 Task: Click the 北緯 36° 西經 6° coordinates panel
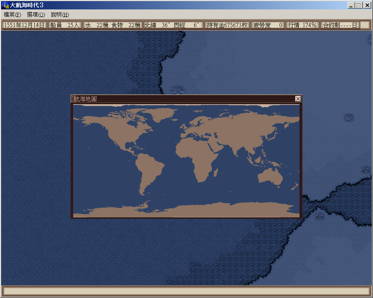tap(173, 25)
